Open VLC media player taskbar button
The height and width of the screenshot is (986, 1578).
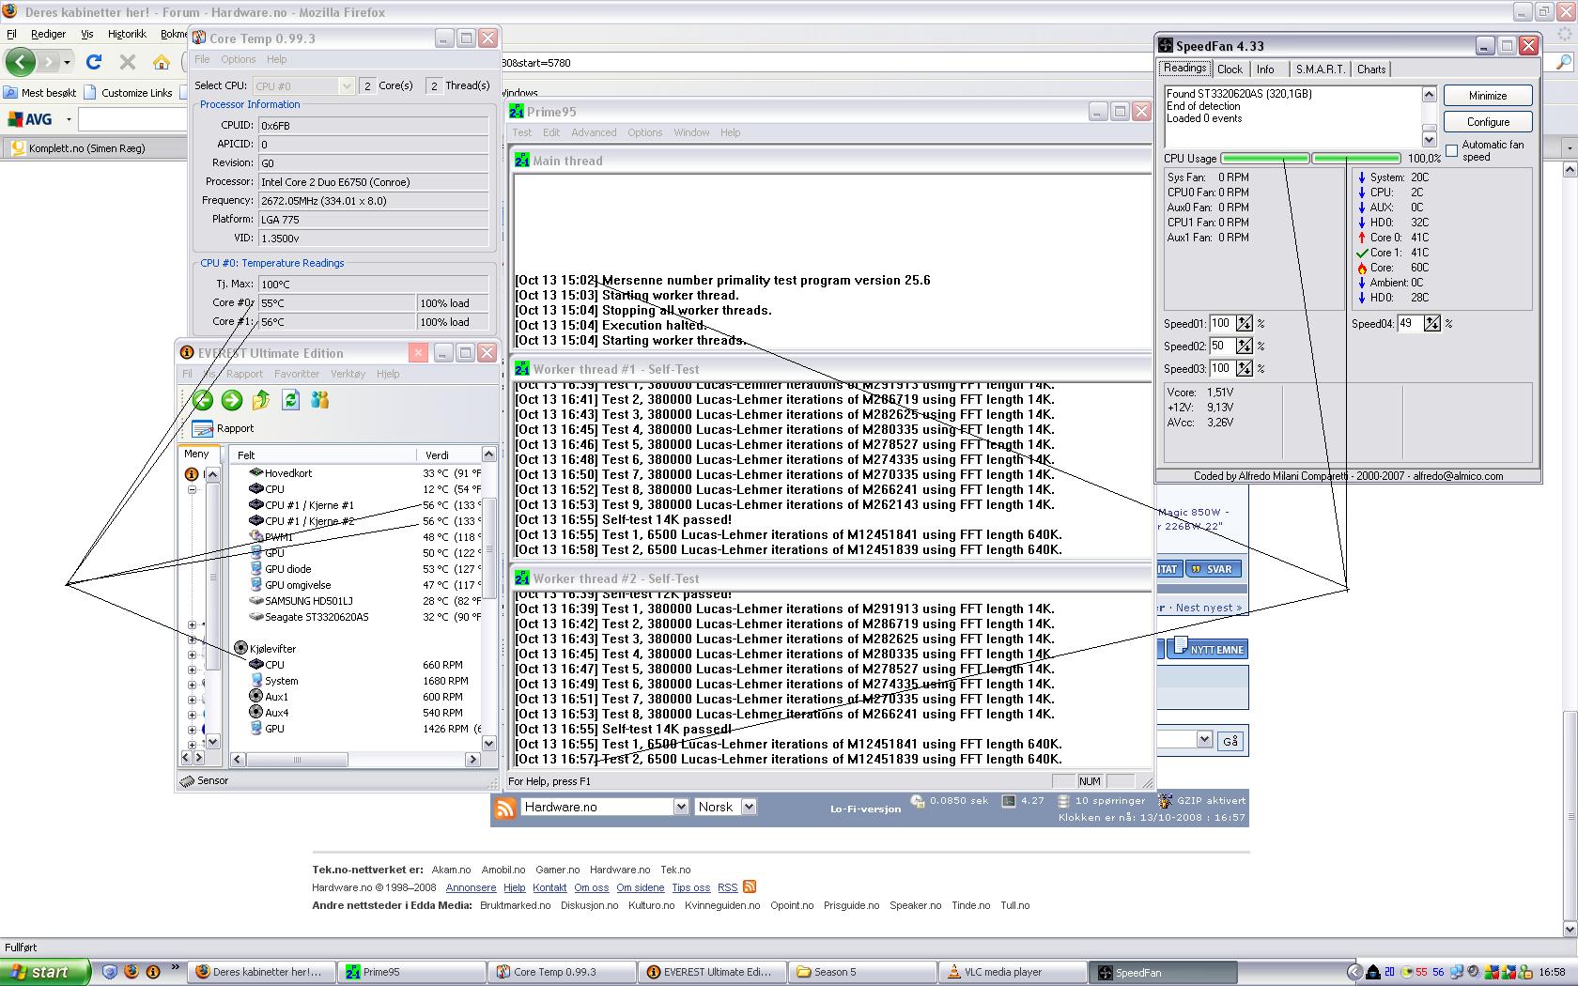1013,972
